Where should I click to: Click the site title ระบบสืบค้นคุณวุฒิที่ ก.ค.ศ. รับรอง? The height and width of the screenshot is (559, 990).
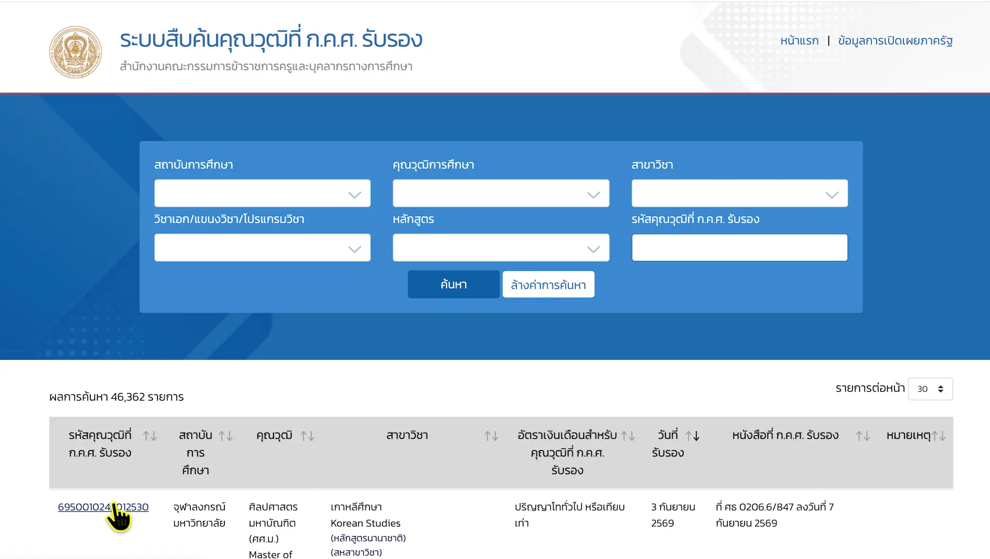271,39
